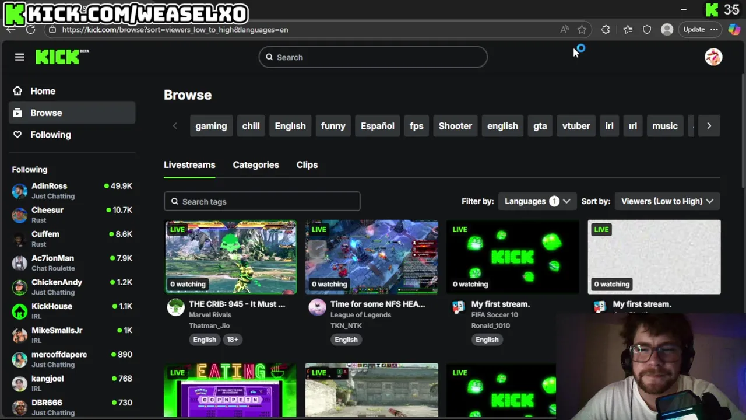Viewport: 746px width, 420px height.
Task: Open the Languages filter dropdown
Action: 537,201
